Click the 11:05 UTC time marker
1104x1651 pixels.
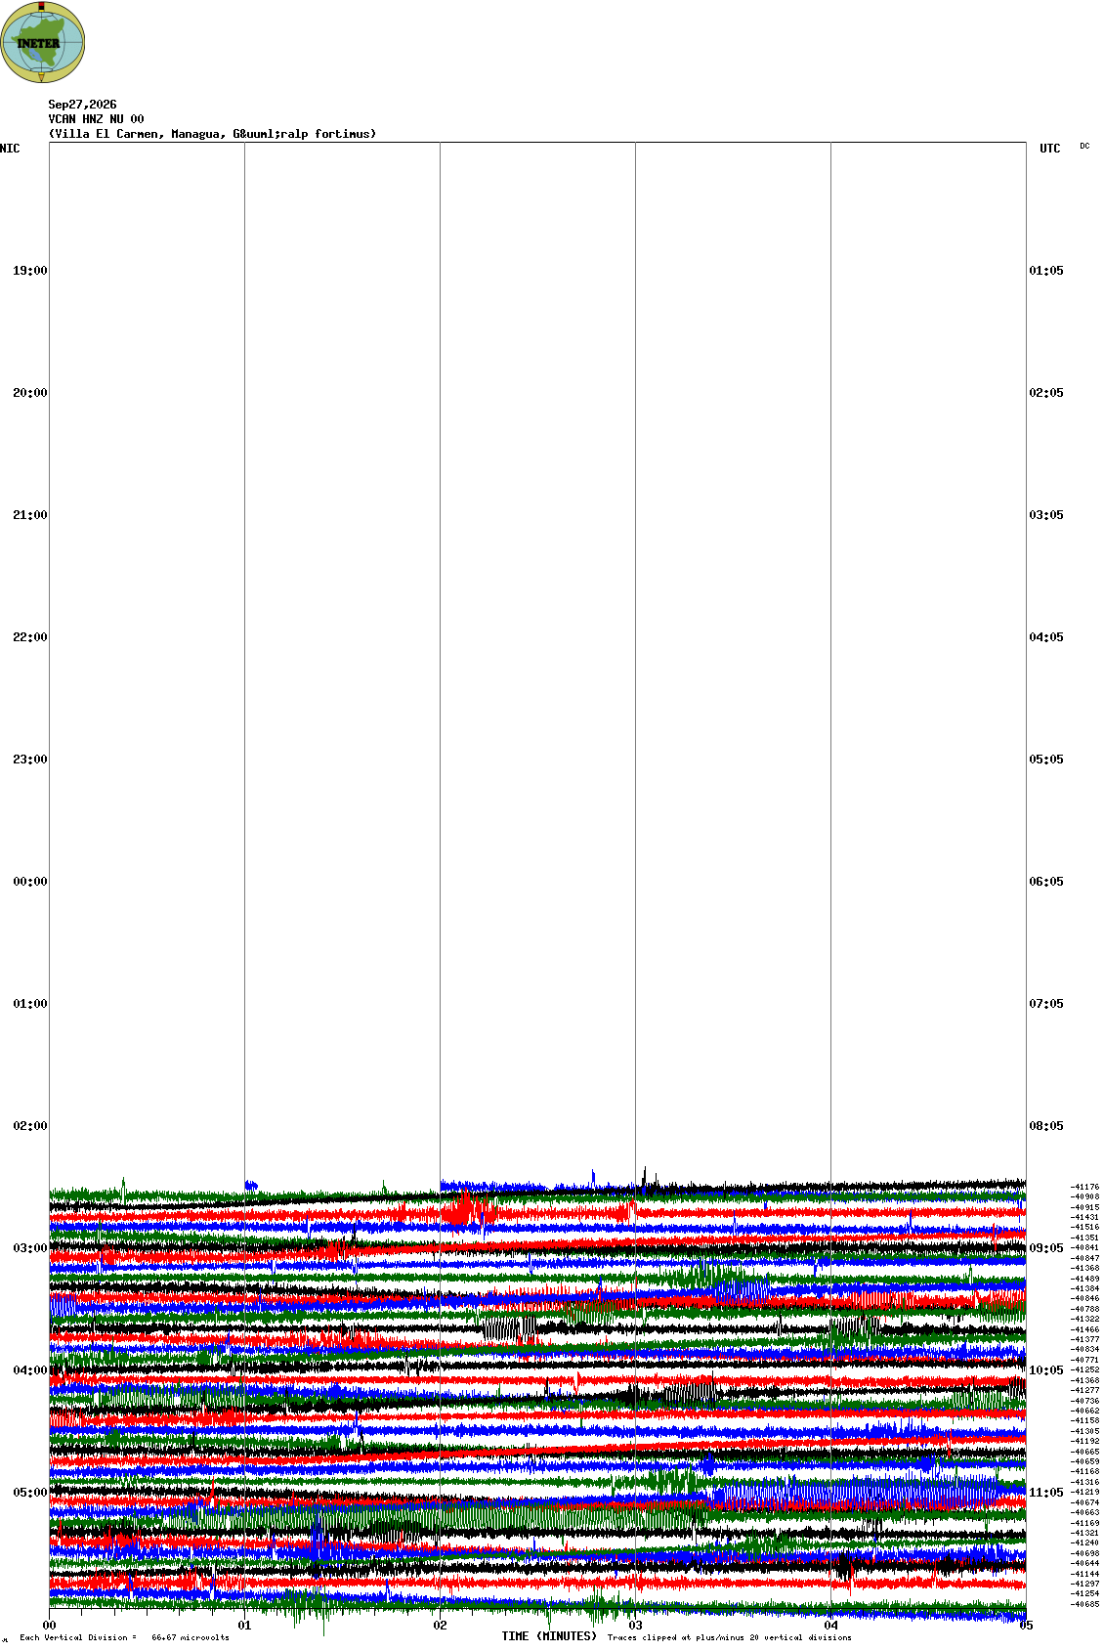pyautogui.click(x=1046, y=1493)
